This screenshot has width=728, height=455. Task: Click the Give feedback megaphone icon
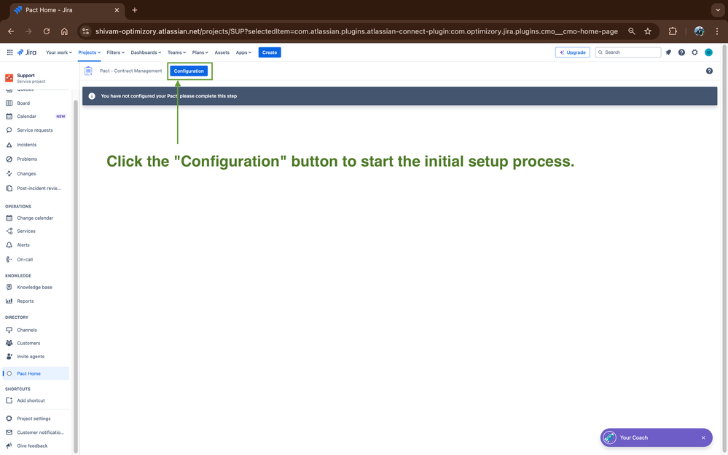9,446
